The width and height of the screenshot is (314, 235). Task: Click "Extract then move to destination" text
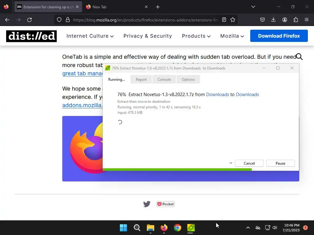coord(144,102)
